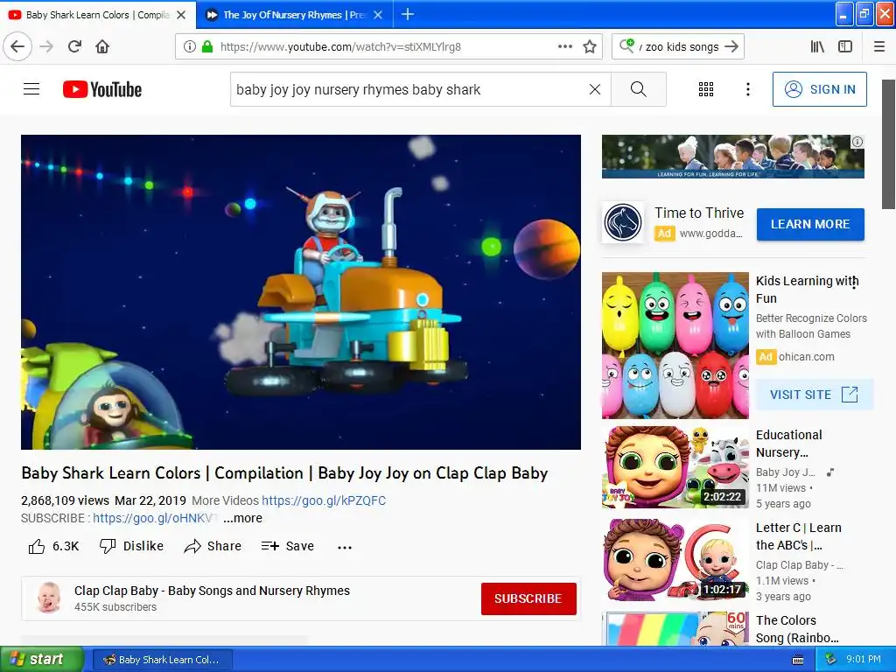The image size is (896, 672).
Task: Open the banner ad image of children
Action: 732,156
